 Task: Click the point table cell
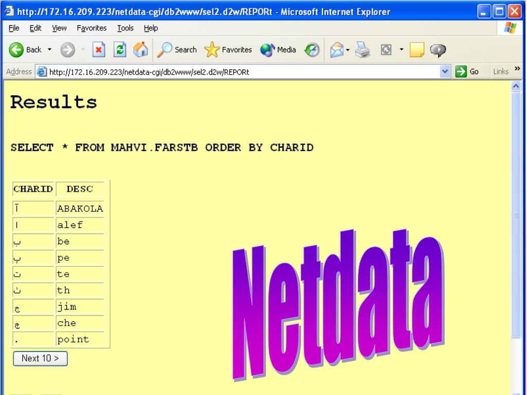point(80,339)
